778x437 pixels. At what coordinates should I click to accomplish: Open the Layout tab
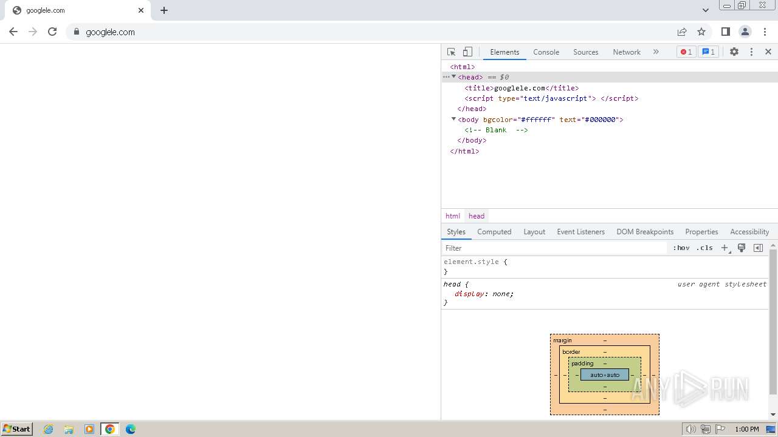coord(534,232)
